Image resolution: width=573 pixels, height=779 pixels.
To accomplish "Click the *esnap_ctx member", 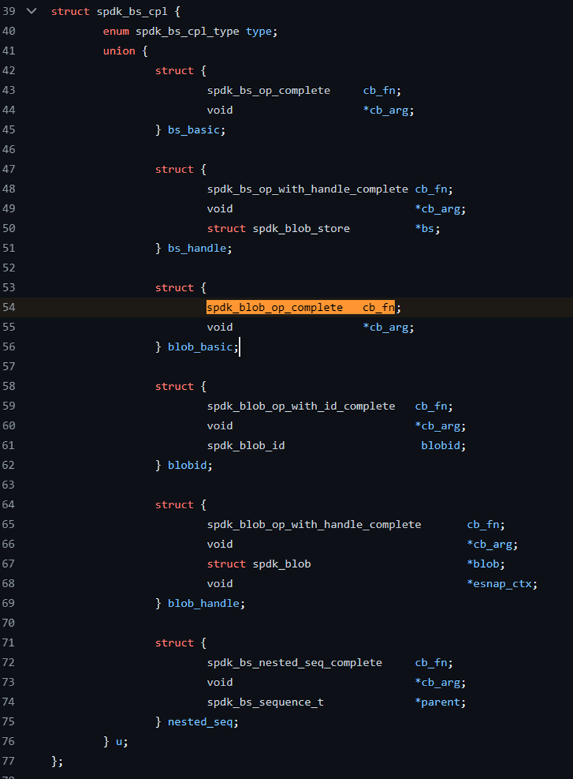I will tap(500, 584).
